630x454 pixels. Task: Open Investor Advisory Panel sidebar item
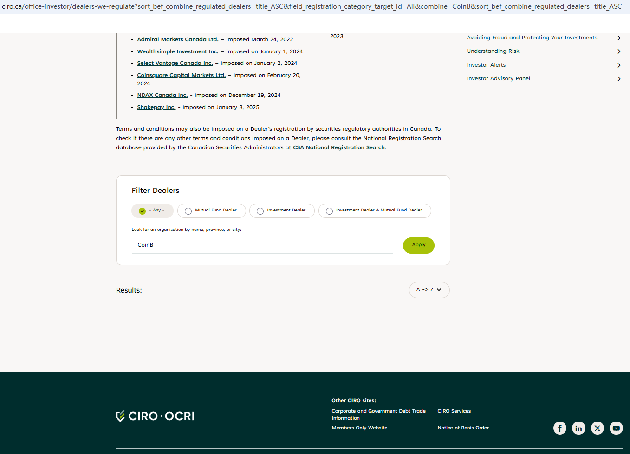[x=498, y=79]
